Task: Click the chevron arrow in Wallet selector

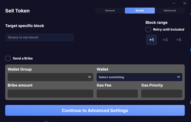Action: coord(178,77)
